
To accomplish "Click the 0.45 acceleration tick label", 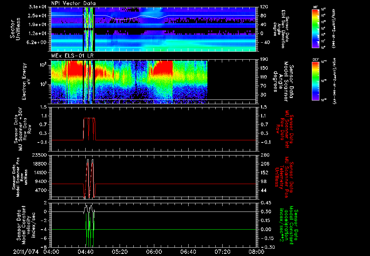I will (x=266, y=203).
